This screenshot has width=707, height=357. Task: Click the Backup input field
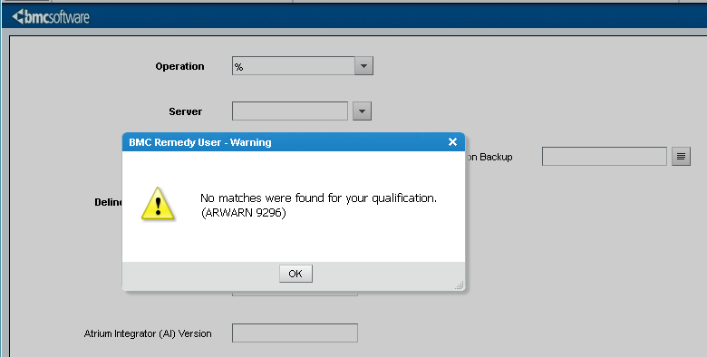pos(605,157)
